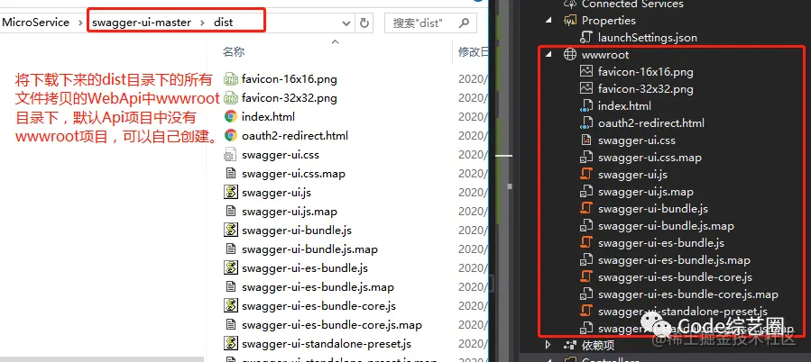Screen dimensions: 811x362
Task: Click Chrome icon of index.html in Explorer
Action: click(x=231, y=117)
